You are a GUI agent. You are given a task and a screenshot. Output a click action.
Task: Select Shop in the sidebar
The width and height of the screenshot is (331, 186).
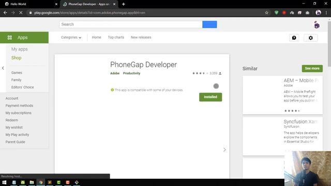click(x=16, y=58)
